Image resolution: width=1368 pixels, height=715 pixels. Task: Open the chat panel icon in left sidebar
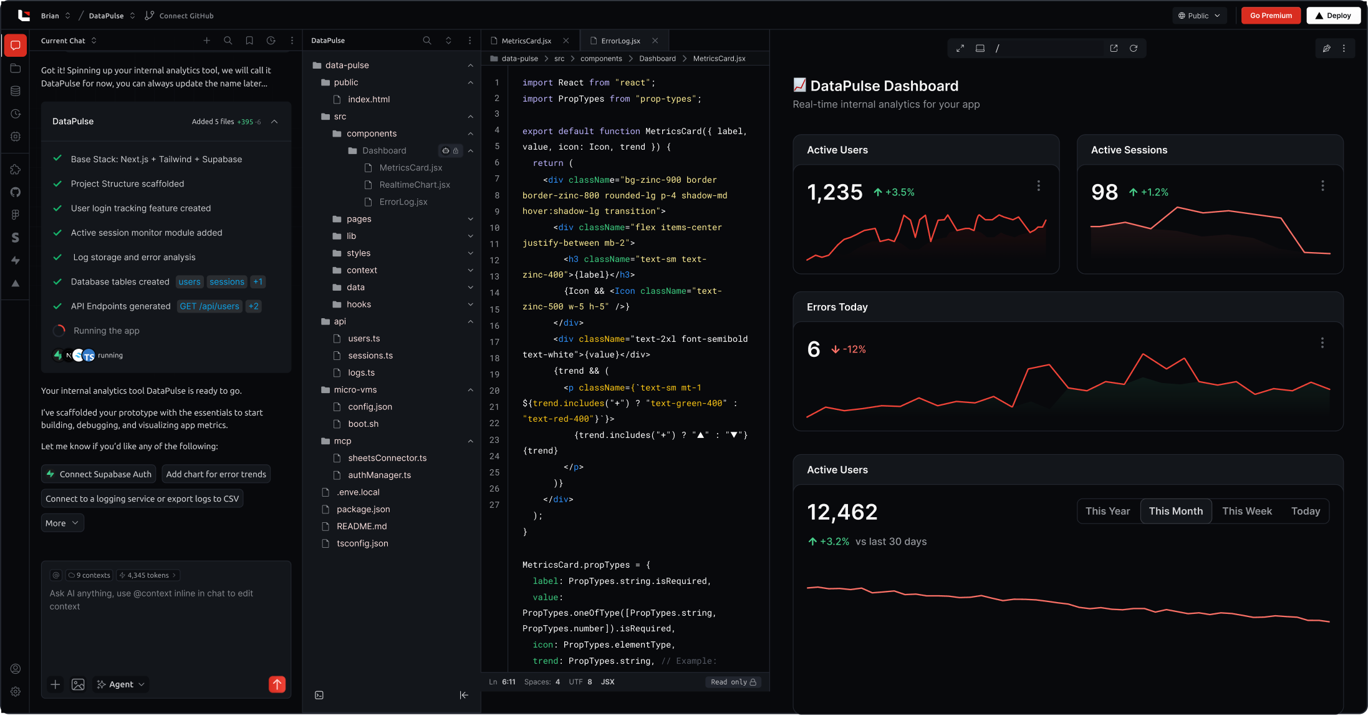pos(16,45)
